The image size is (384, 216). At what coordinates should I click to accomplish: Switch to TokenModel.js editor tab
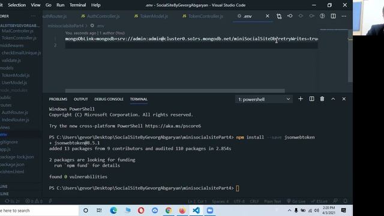pyautogui.click(x=151, y=16)
